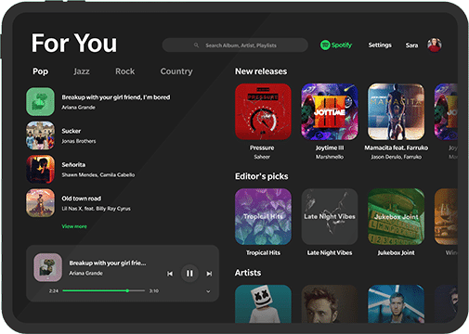This screenshot has height=334, width=469.
Task: Open the Tropical Hits playlist tile
Action: click(263, 217)
